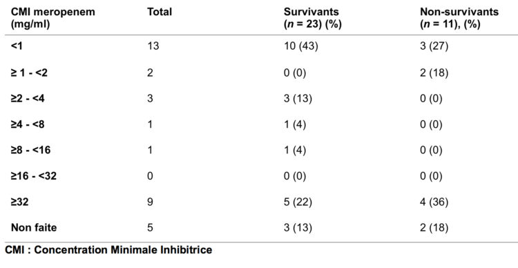The width and height of the screenshot is (518, 268).
Task: Select the '≥ 1 - <2' row label
Action: [29, 73]
